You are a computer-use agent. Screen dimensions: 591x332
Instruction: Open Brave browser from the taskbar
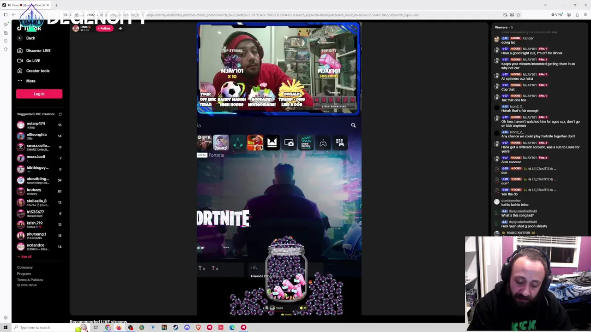pyautogui.click(x=198, y=327)
